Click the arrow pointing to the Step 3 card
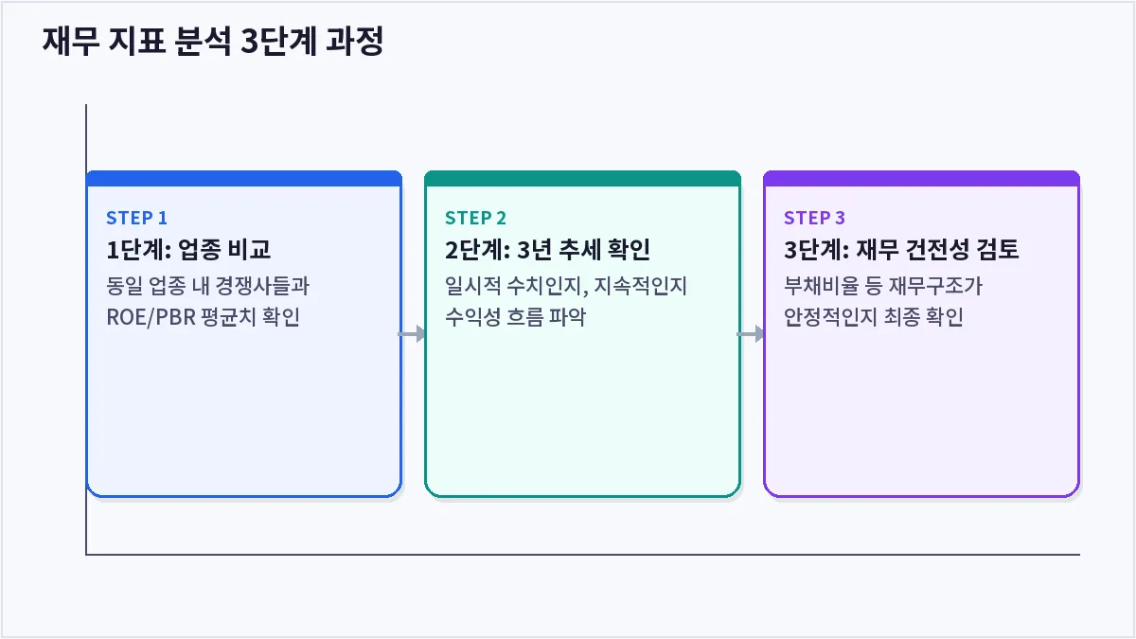Screen dimensions: 1136x639 (752, 334)
